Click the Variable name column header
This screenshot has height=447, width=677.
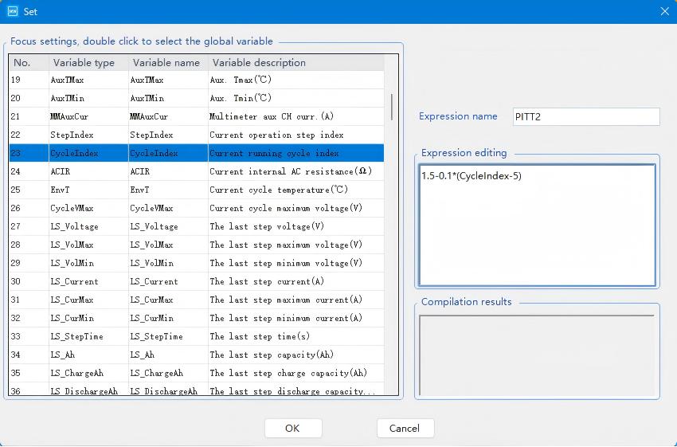click(168, 63)
